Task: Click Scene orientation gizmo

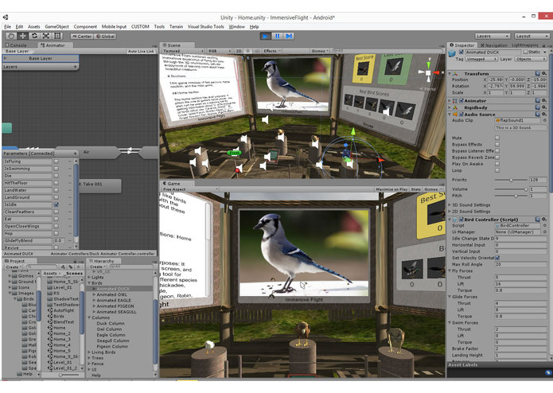Action: 429,72
